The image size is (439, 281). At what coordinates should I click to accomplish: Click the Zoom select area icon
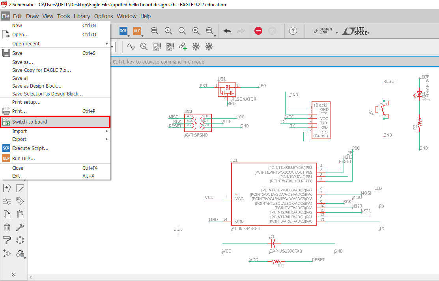(209, 31)
